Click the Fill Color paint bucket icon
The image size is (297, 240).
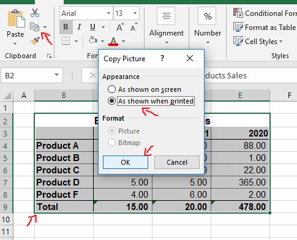coord(93,40)
